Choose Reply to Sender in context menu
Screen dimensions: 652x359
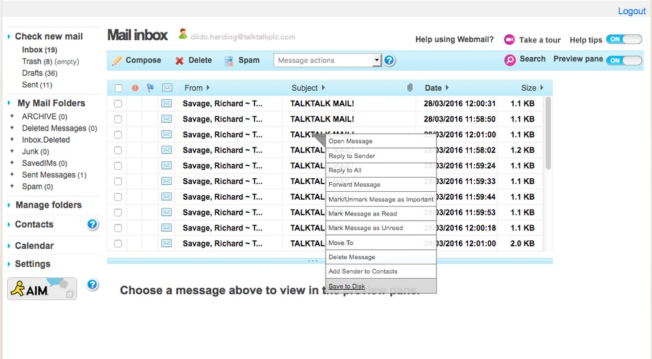tap(381, 155)
